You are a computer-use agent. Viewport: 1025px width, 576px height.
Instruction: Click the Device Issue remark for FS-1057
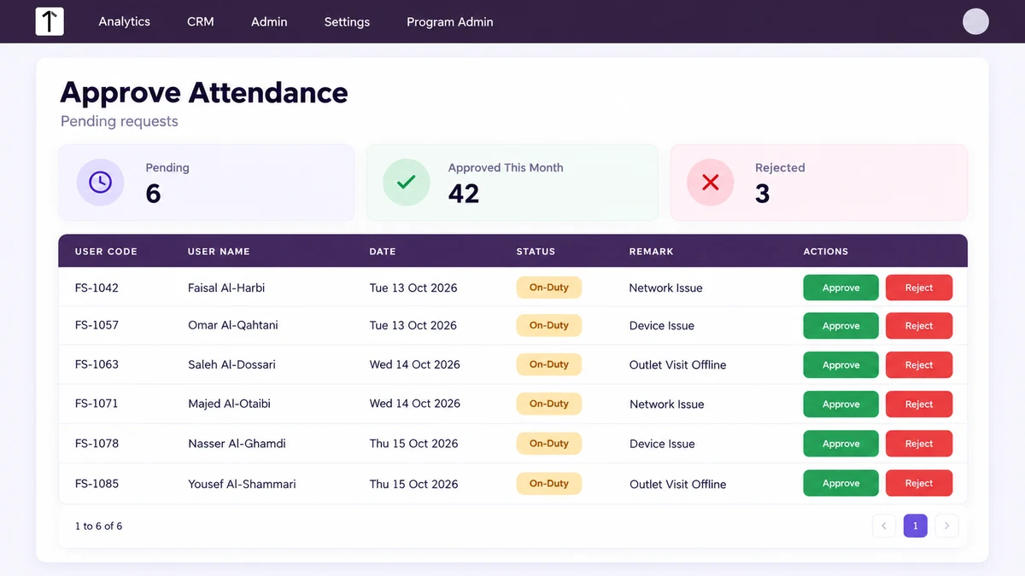662,325
